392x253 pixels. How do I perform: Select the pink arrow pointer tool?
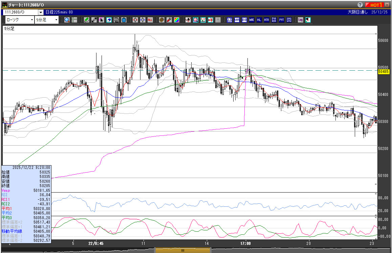(102, 20)
